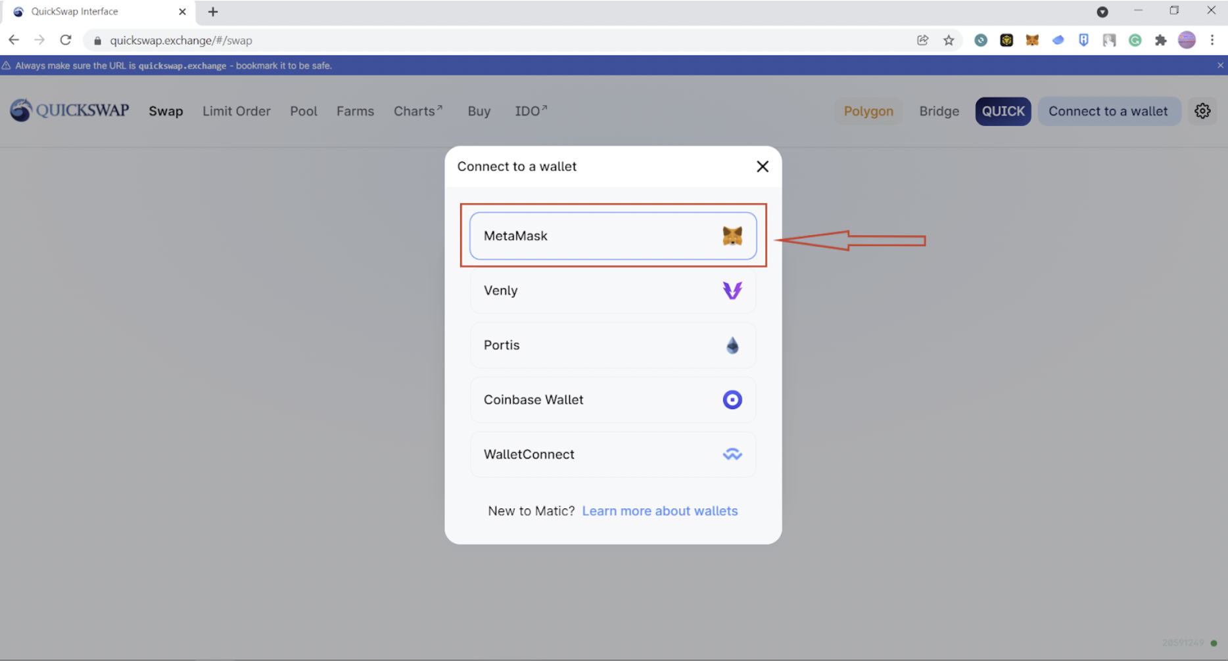Select MetaMask wallet option
Screen dimensions: 1228x662
pos(613,236)
